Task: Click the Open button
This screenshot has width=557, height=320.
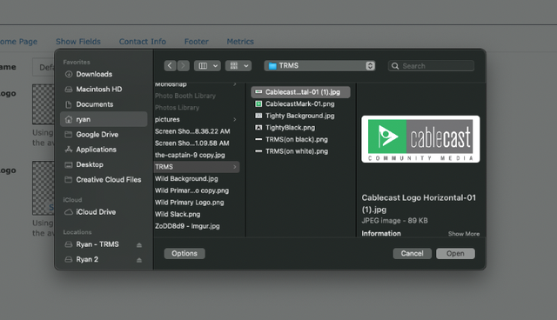Action: (x=455, y=253)
